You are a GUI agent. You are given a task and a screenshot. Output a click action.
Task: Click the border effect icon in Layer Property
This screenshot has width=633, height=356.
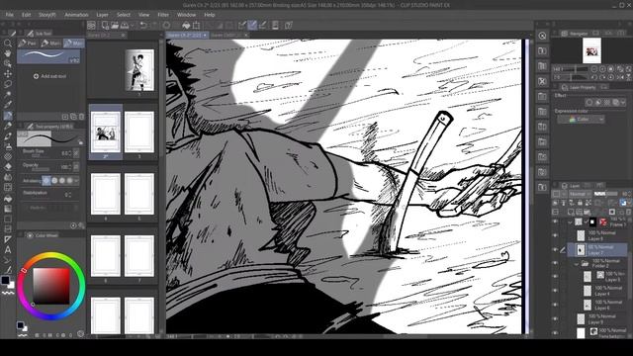point(589,103)
